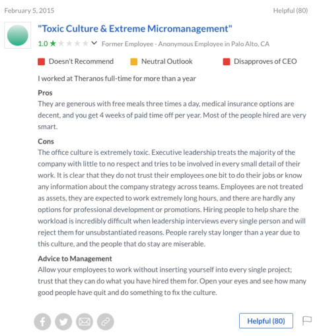Flag this review as inappropriate
Viewport: 317px width, 336px height.
coord(307,321)
